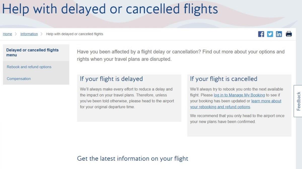Click Get the latest information on your flight
The image size is (302, 169).
(132, 158)
